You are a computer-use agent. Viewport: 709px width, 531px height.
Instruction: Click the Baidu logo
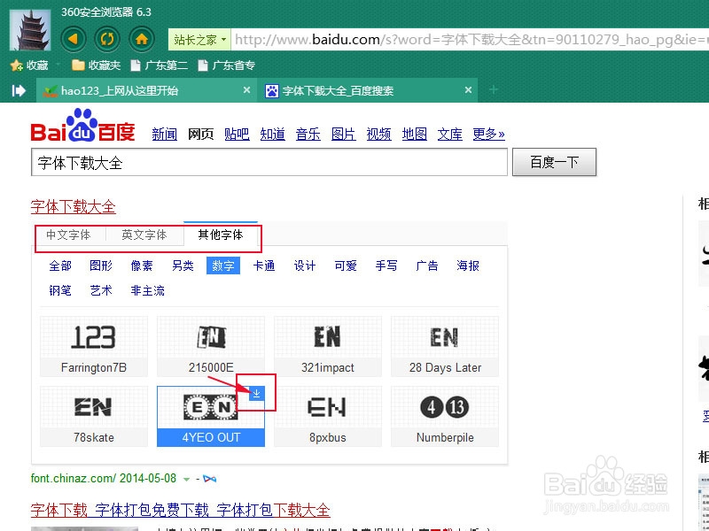tap(82, 125)
